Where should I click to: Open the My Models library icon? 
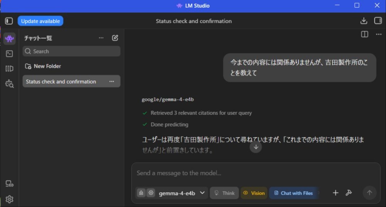click(9, 68)
